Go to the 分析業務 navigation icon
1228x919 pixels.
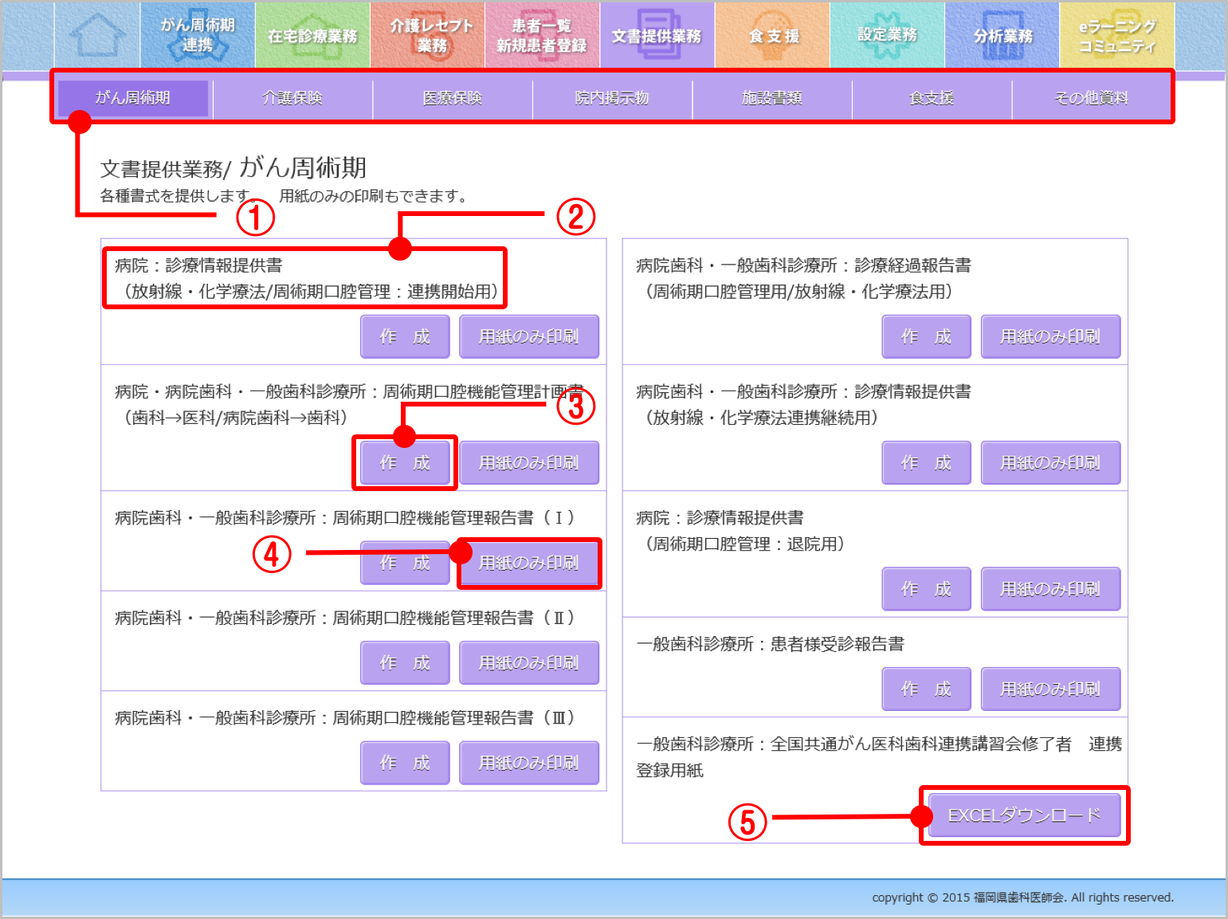1002,35
